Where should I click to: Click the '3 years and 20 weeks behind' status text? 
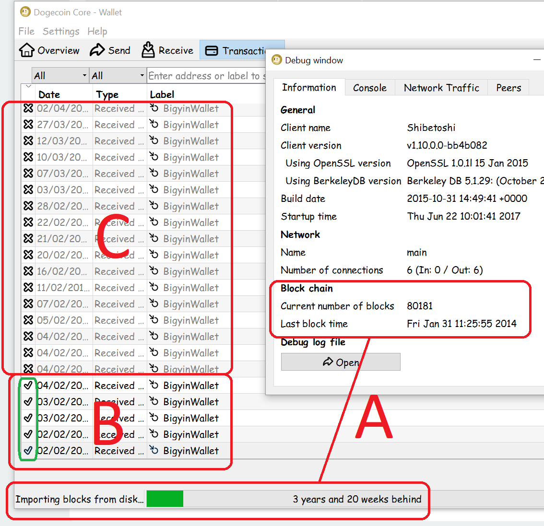[x=357, y=499]
